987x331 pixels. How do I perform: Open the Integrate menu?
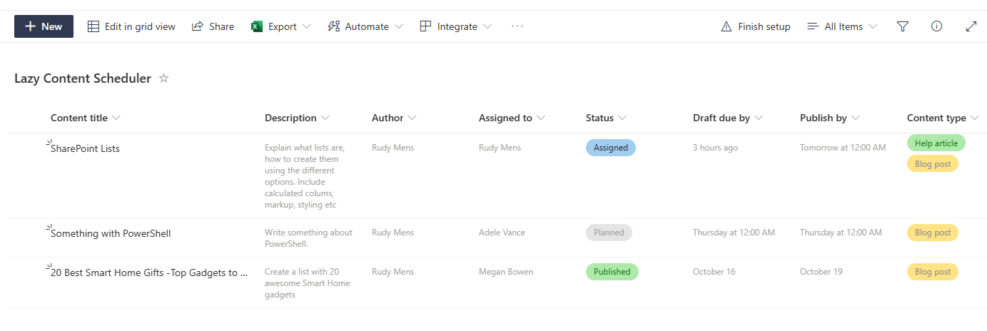point(456,26)
